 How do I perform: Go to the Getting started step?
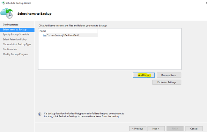[x=11, y=25]
